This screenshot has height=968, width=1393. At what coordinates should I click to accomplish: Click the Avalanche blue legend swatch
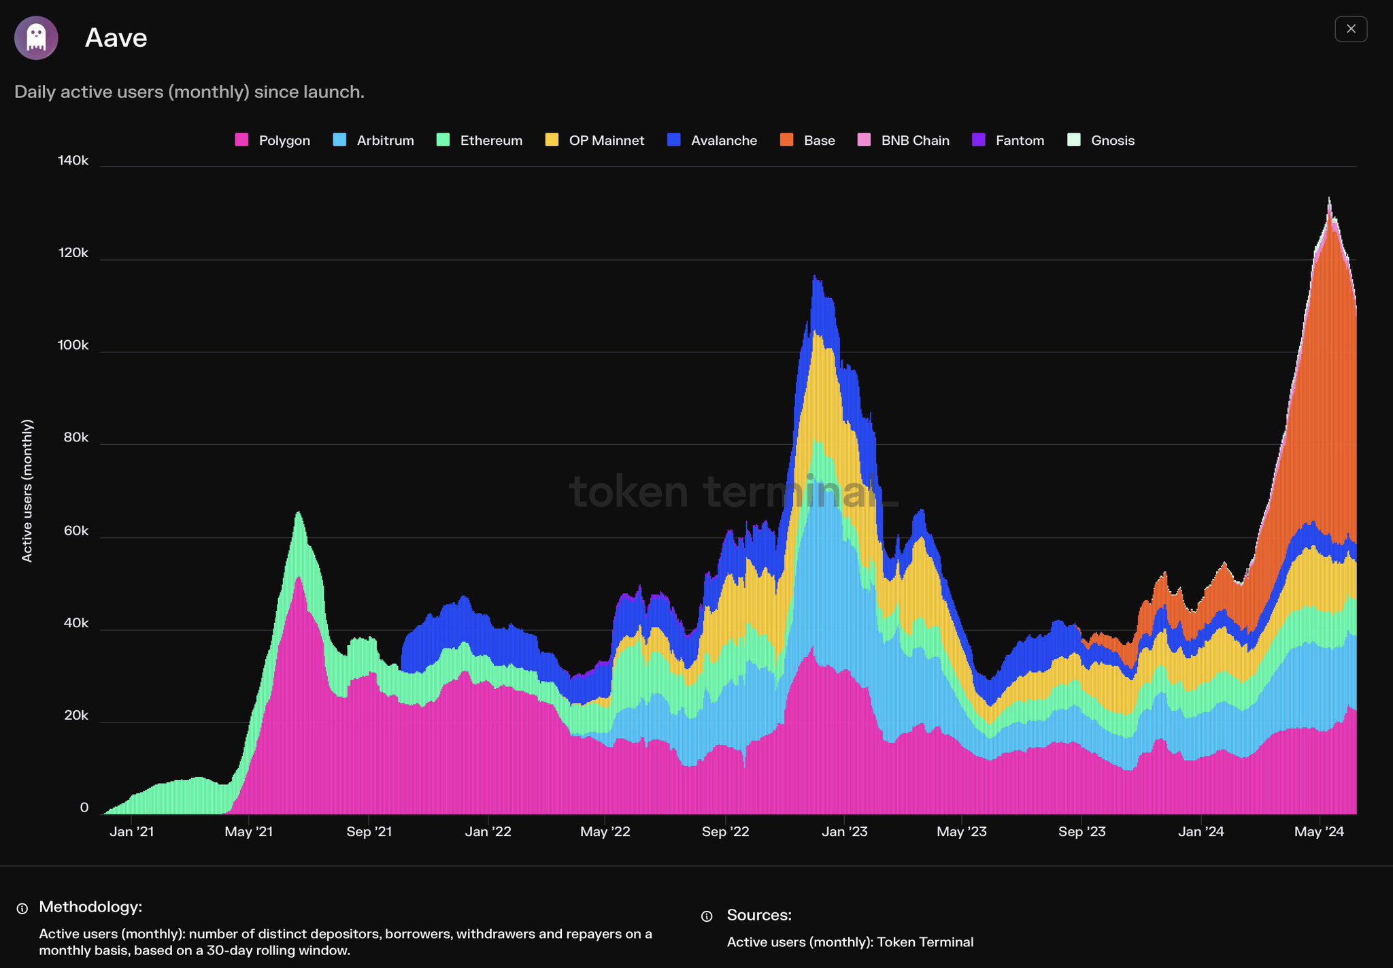674,140
